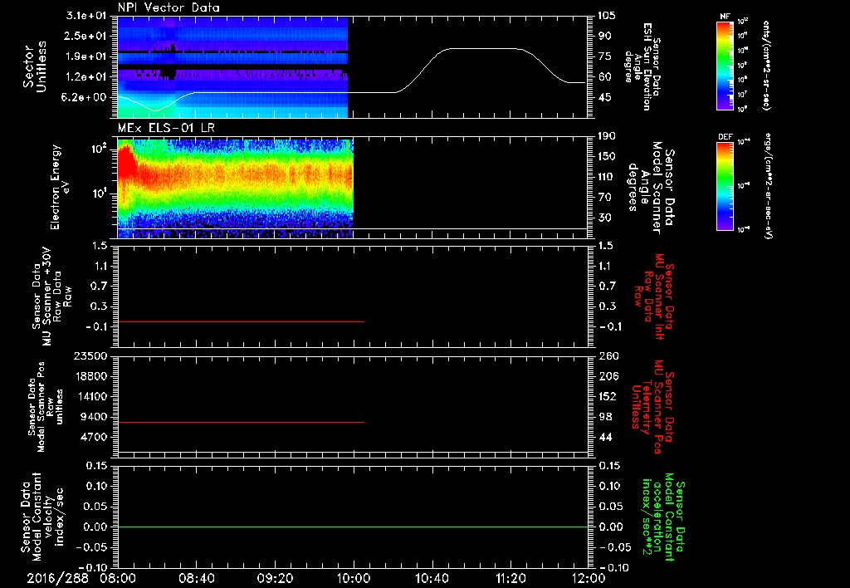Select the NPI Vector Data panel title
The height and width of the screenshot is (588, 850).
click(x=169, y=7)
